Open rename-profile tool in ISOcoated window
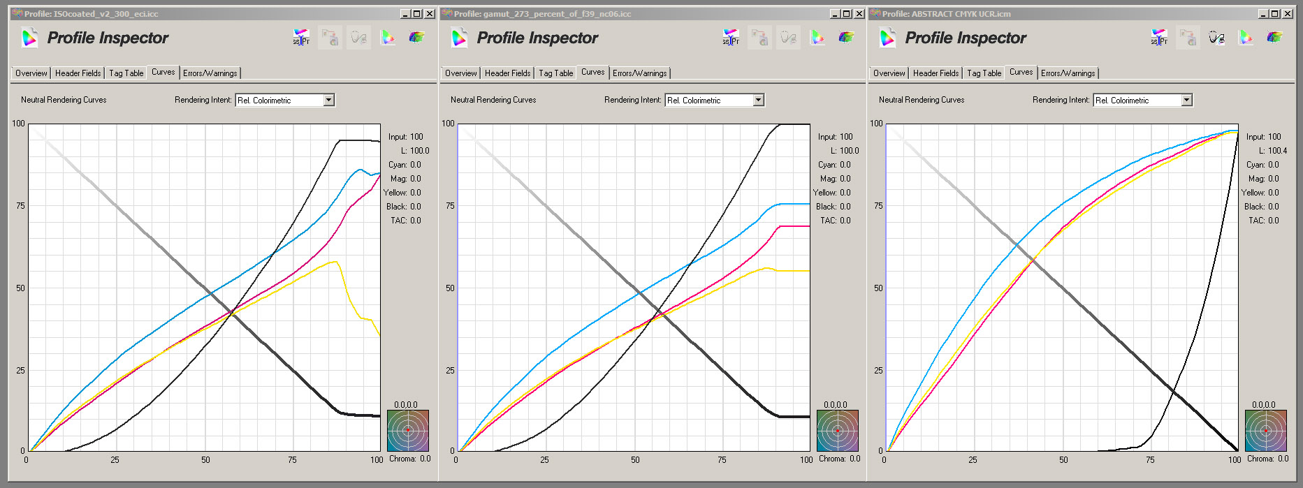This screenshot has width=1303, height=488. (301, 38)
